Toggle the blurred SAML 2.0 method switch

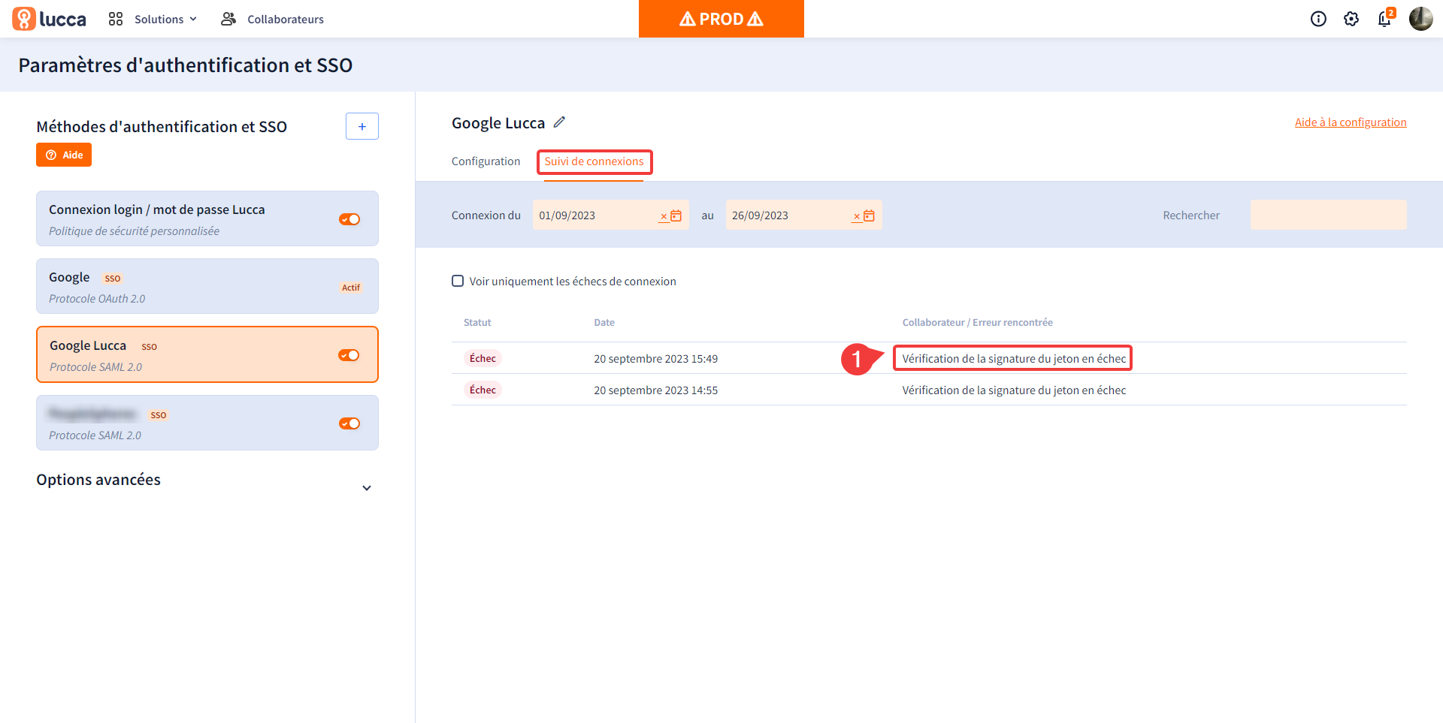(349, 423)
